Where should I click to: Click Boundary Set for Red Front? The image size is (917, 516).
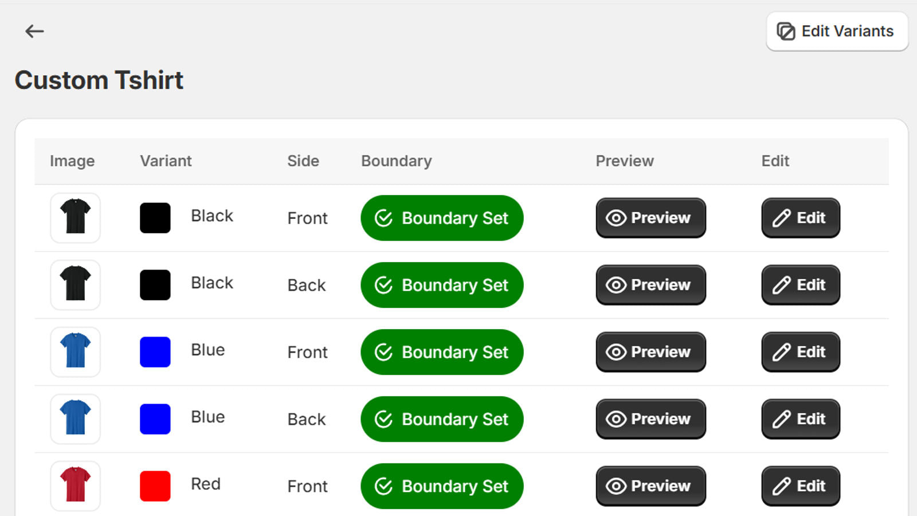(x=442, y=486)
